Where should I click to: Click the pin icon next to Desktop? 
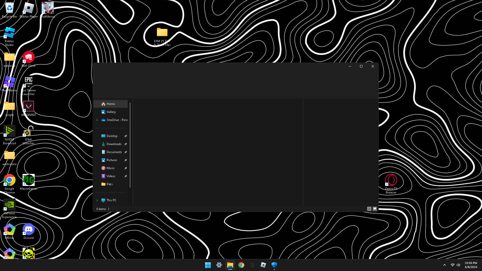(126, 136)
